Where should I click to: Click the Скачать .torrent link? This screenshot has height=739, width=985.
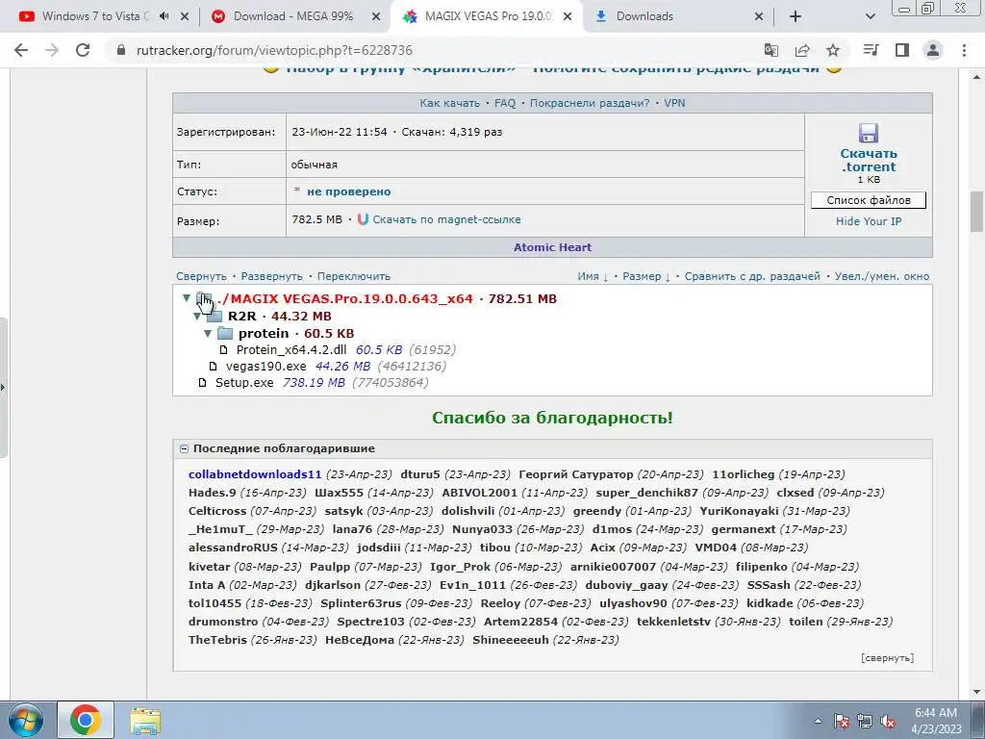pos(869,161)
